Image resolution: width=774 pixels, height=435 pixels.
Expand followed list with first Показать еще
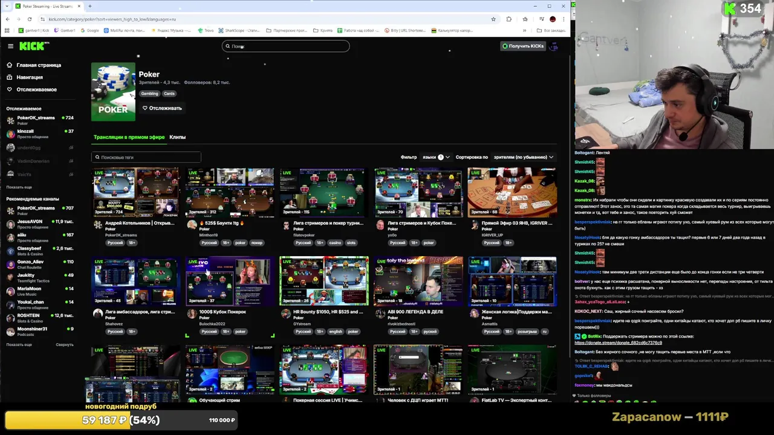click(x=19, y=187)
